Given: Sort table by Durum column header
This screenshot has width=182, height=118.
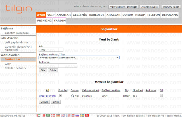Looking at the screenshot, I should coord(75,90).
